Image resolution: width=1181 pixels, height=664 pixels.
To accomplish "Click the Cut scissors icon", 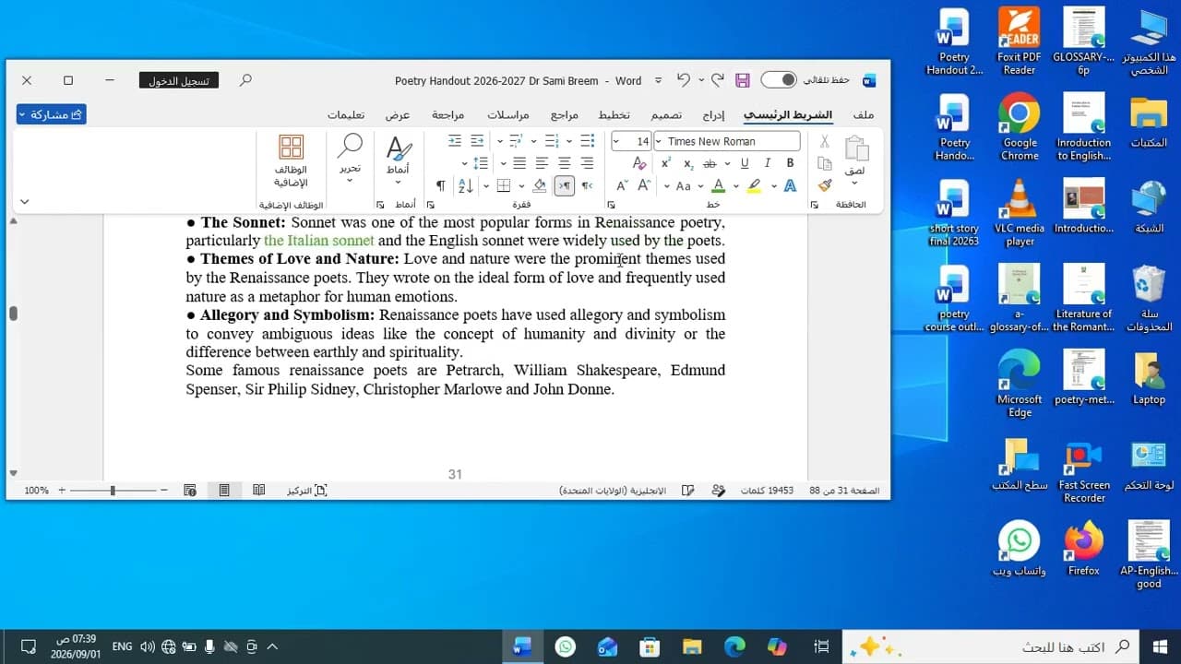I will (x=825, y=141).
